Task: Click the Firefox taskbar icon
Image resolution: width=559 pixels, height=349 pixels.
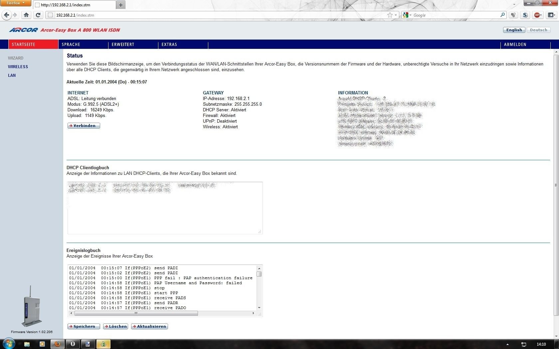Action: click(x=57, y=344)
